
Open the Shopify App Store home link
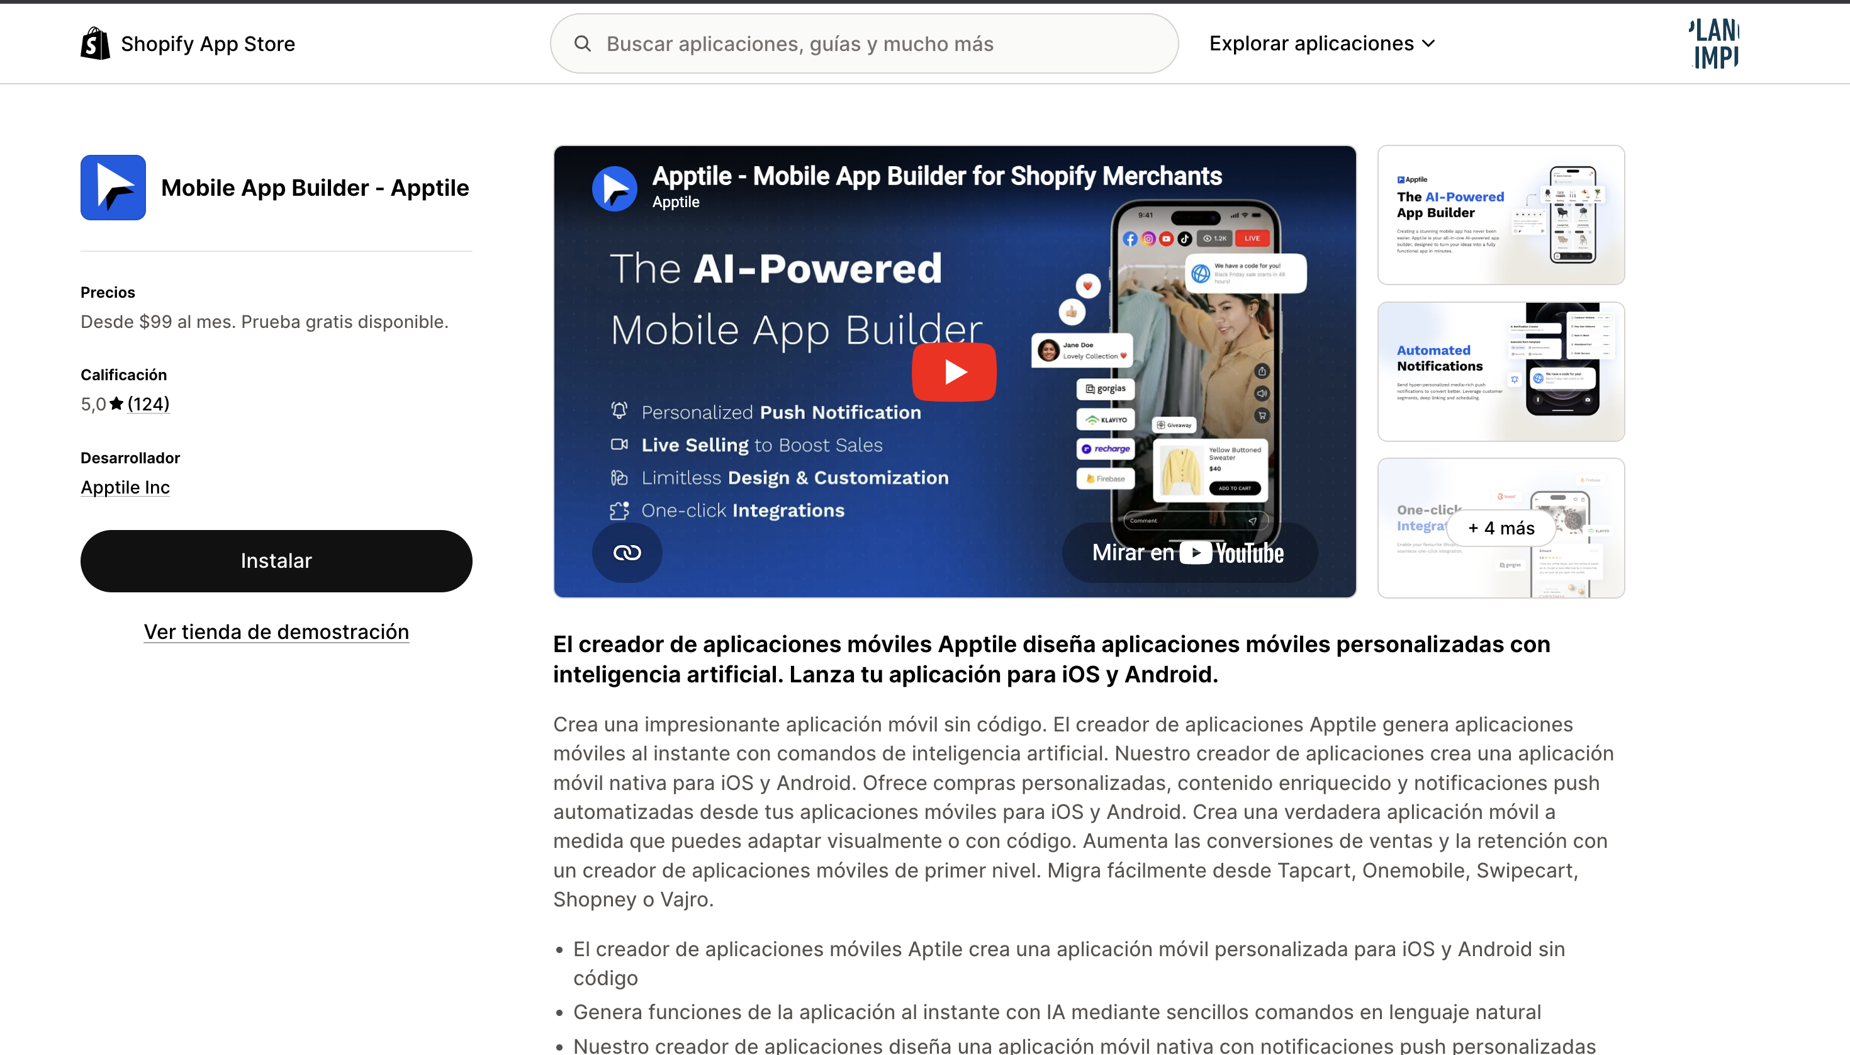coord(188,43)
